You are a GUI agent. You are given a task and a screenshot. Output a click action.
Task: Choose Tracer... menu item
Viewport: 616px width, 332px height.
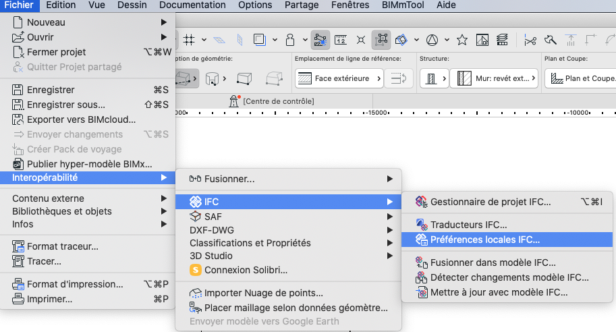pos(88,261)
